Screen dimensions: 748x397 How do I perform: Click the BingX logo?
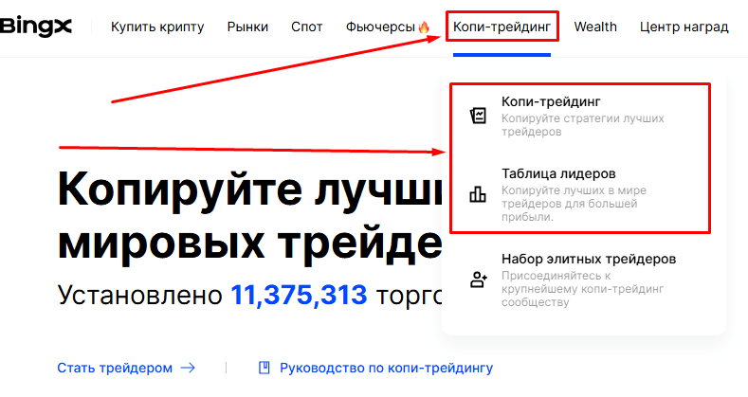(x=36, y=27)
